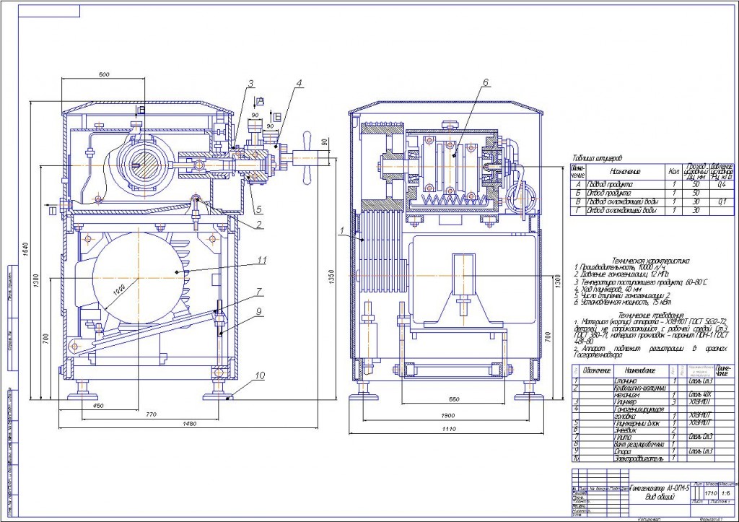Click the 'Техническая характеристика' heading
This screenshot has width=739, height=522.
tap(651, 261)
